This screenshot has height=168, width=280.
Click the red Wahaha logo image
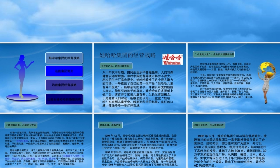(173, 59)
